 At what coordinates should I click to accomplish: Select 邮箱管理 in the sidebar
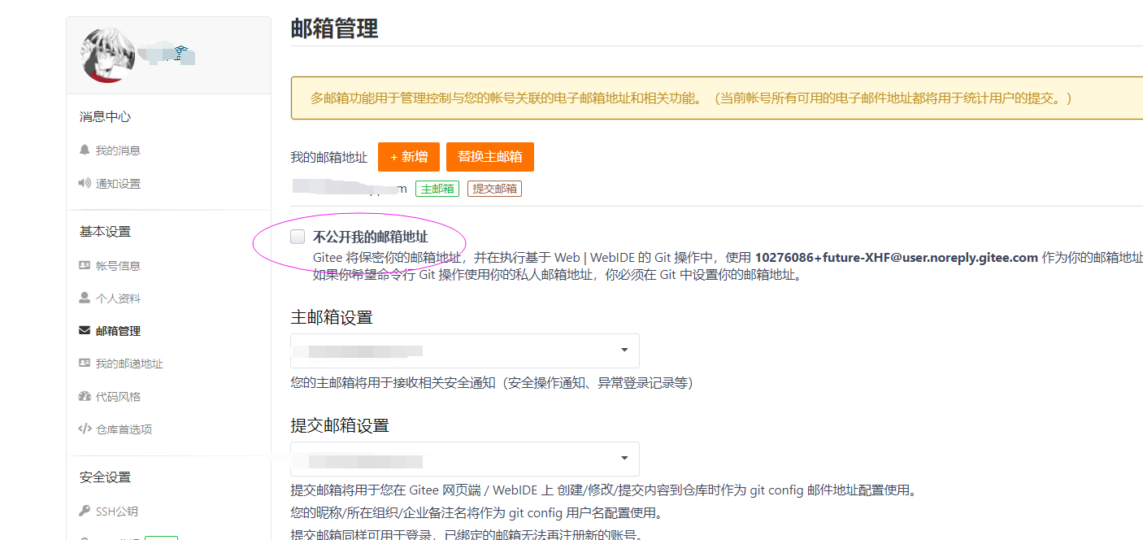(x=120, y=330)
